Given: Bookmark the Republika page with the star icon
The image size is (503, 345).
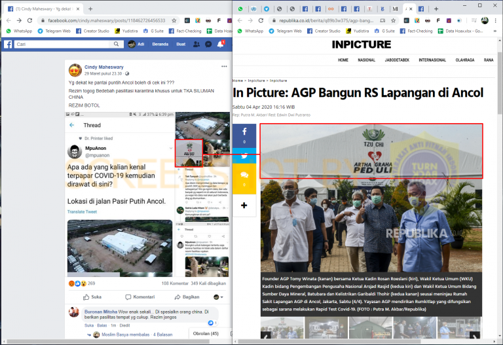Looking at the screenshot, I should (x=393, y=20).
